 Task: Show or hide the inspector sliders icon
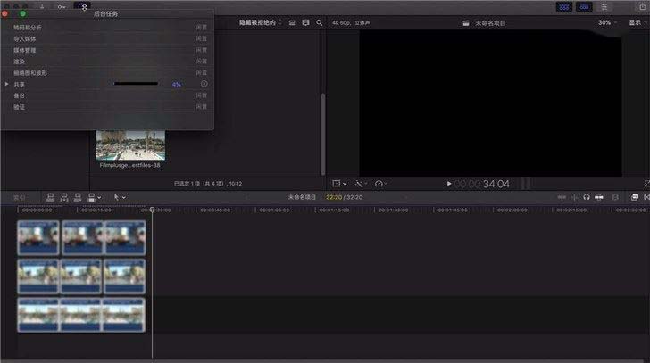(604, 6)
